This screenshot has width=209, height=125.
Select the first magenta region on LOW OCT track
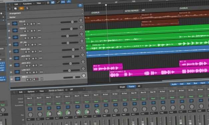pos(108,67)
